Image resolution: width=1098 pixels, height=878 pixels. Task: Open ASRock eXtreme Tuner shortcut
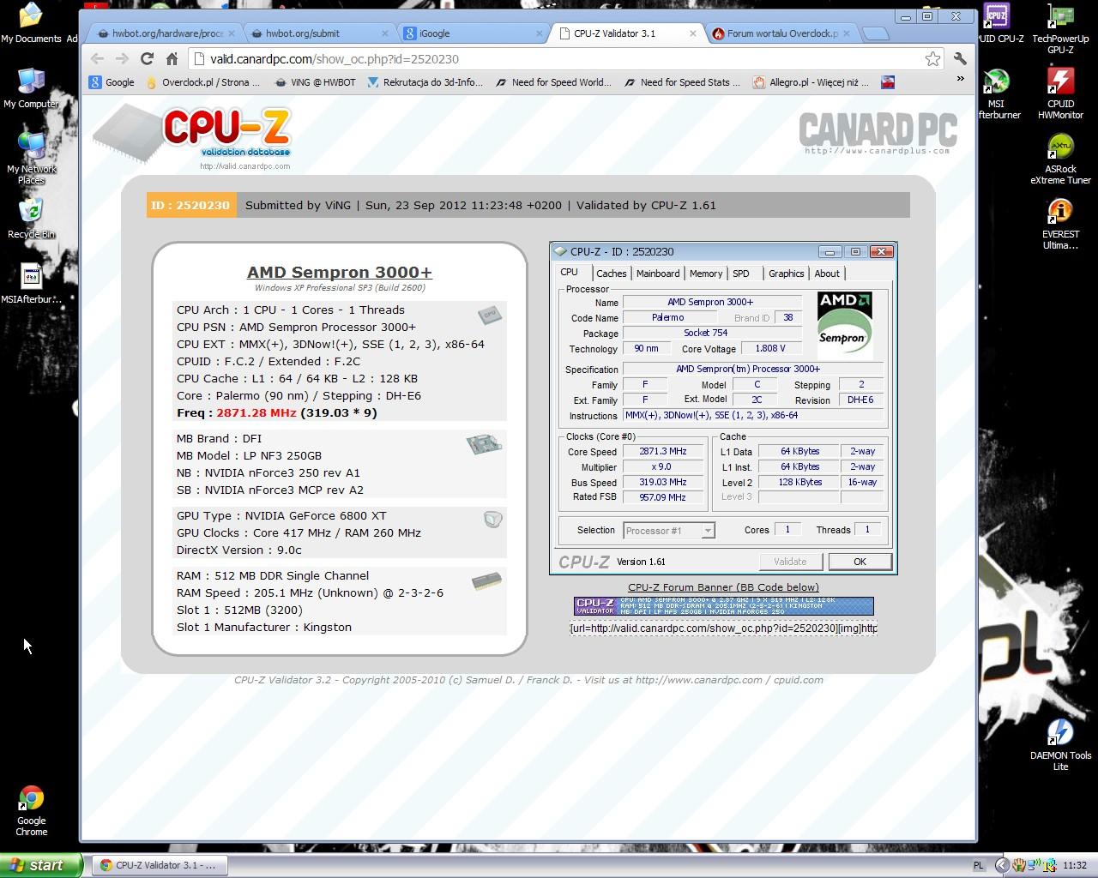(x=1060, y=158)
